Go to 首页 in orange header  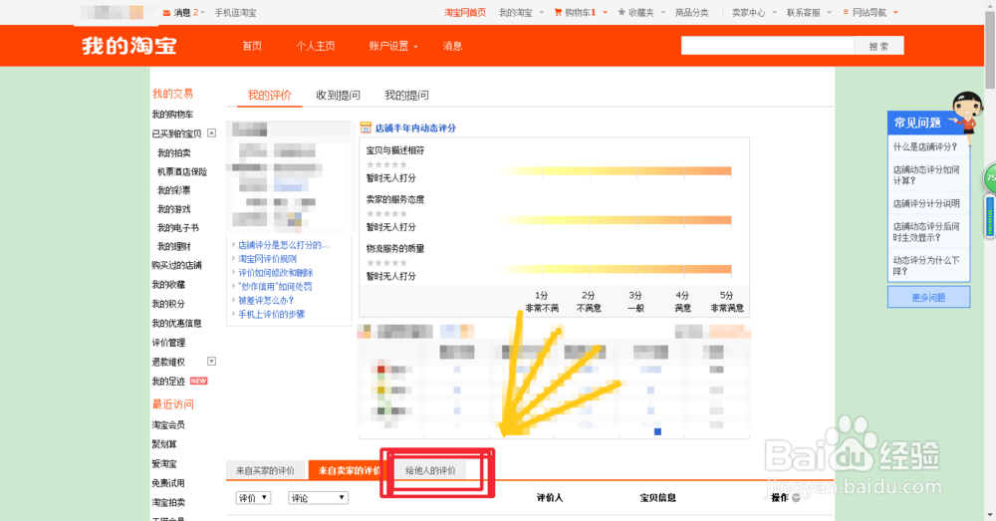click(252, 46)
